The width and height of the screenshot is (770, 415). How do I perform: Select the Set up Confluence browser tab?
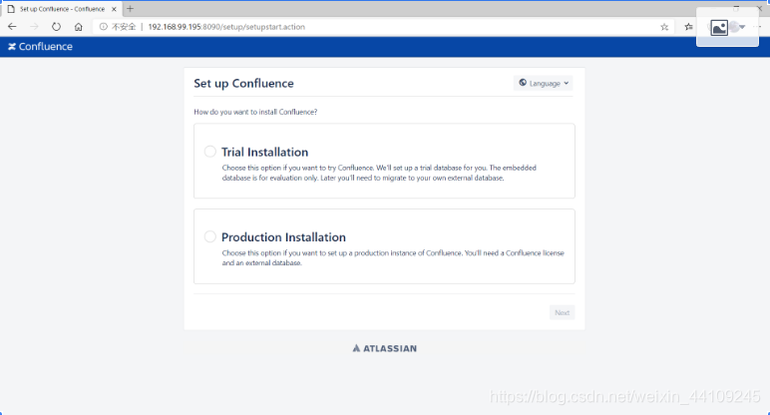click(x=62, y=9)
